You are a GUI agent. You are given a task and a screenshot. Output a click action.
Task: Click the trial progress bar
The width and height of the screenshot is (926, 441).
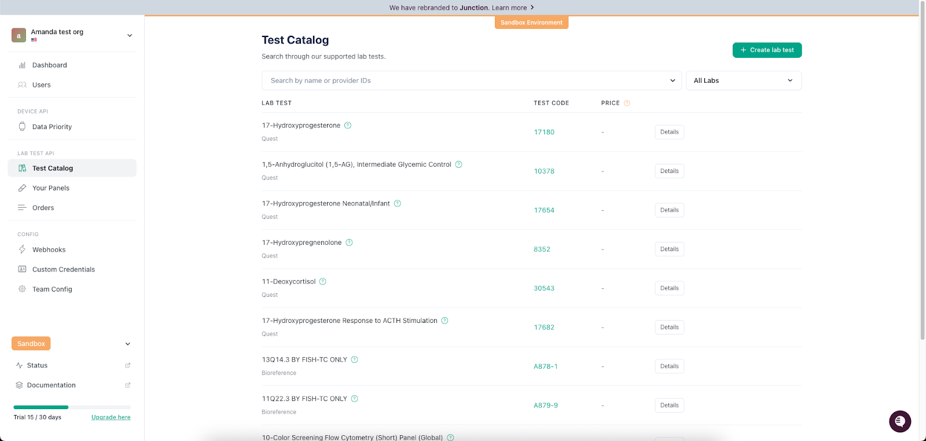coord(72,407)
